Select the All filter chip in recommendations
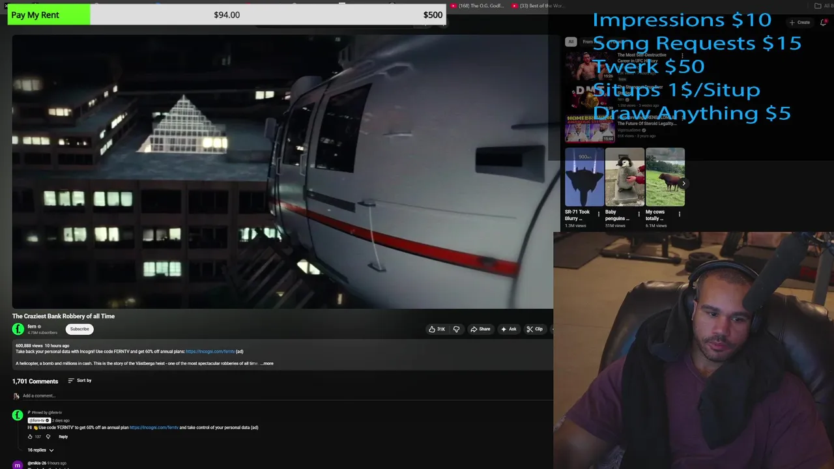The width and height of the screenshot is (834, 469). [571, 42]
